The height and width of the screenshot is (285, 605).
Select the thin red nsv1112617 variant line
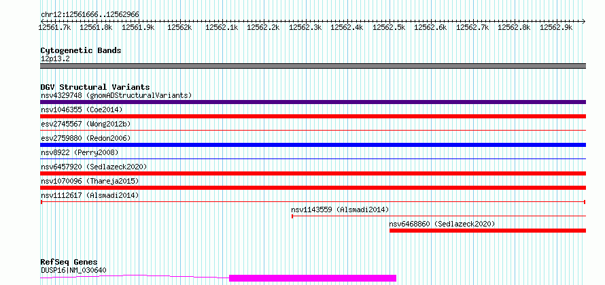tap(313, 202)
